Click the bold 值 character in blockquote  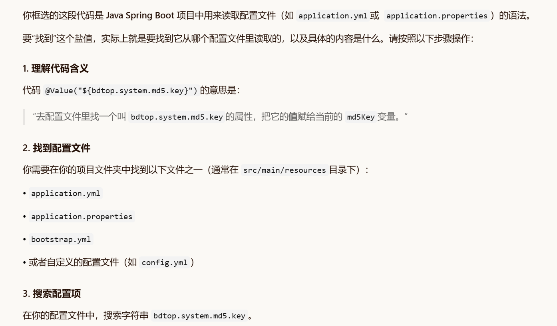pos(293,117)
